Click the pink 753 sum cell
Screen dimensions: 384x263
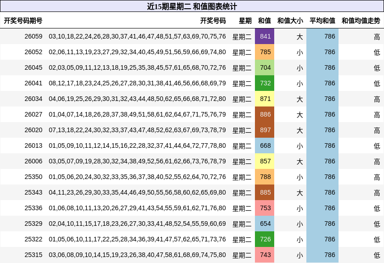click(x=265, y=208)
